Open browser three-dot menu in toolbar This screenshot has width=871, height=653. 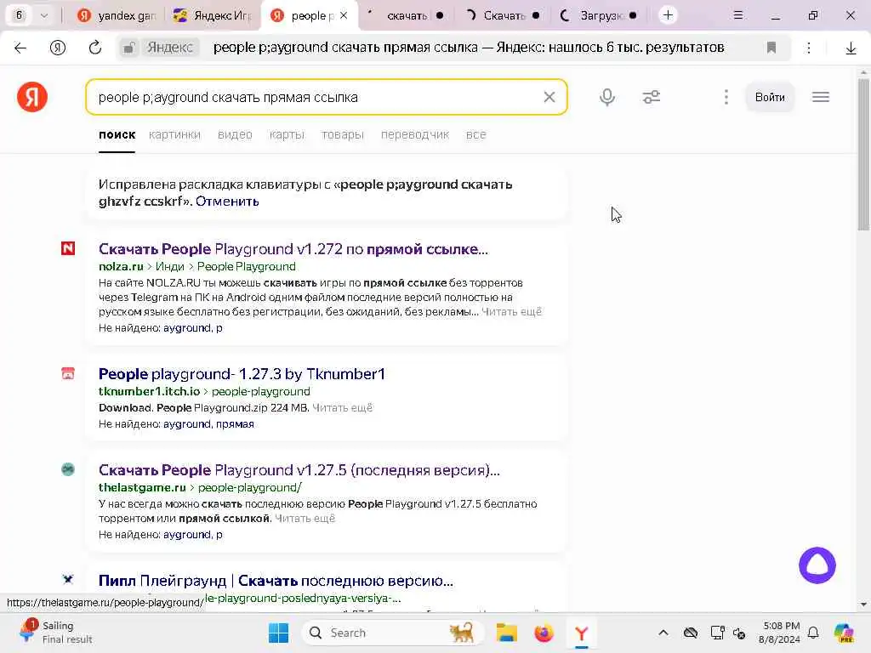[x=809, y=48]
